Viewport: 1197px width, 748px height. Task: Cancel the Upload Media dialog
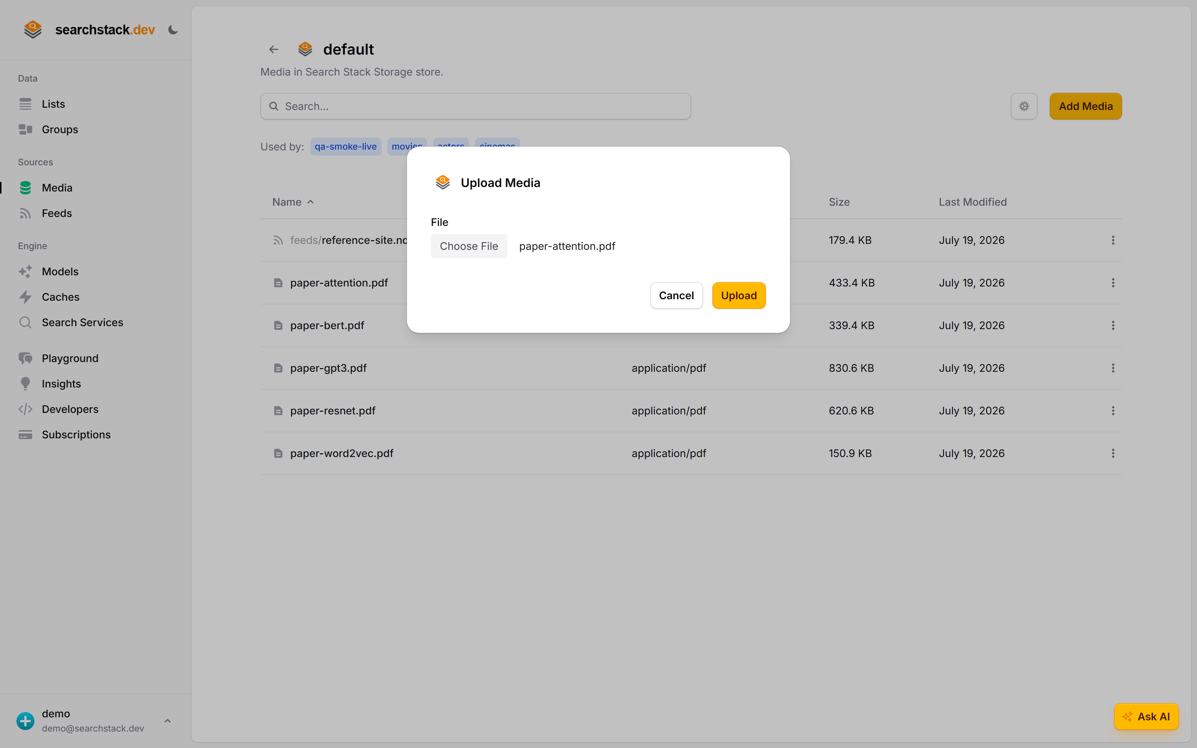click(676, 295)
